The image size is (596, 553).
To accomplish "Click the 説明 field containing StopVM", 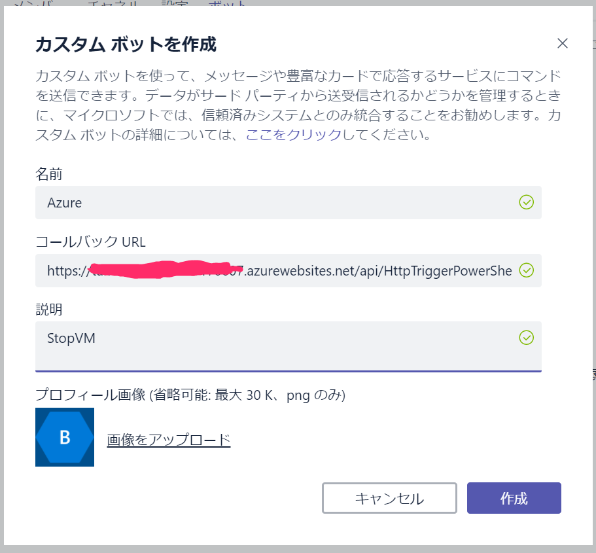I will coord(262,338).
